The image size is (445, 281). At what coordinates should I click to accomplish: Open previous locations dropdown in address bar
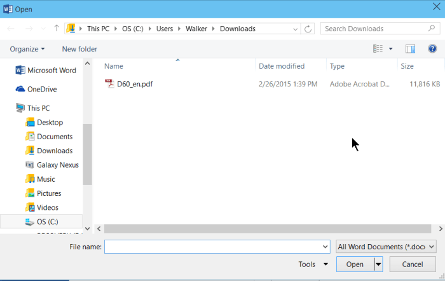click(x=295, y=29)
